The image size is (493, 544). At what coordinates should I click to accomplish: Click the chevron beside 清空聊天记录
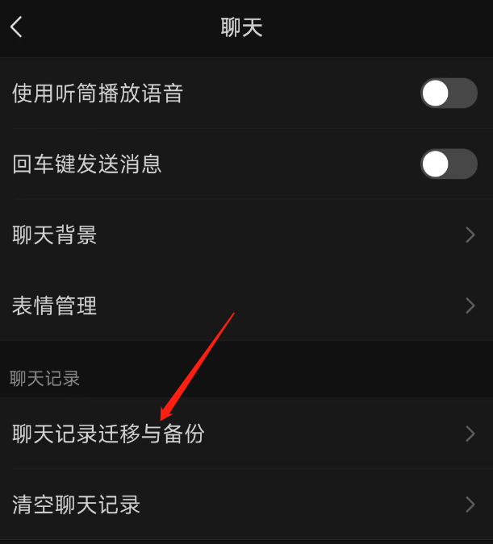click(470, 505)
